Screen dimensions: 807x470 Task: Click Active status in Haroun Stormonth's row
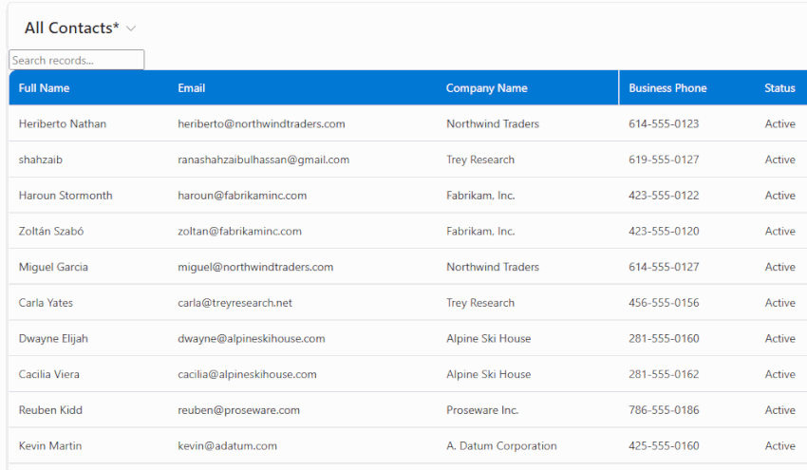pos(779,195)
